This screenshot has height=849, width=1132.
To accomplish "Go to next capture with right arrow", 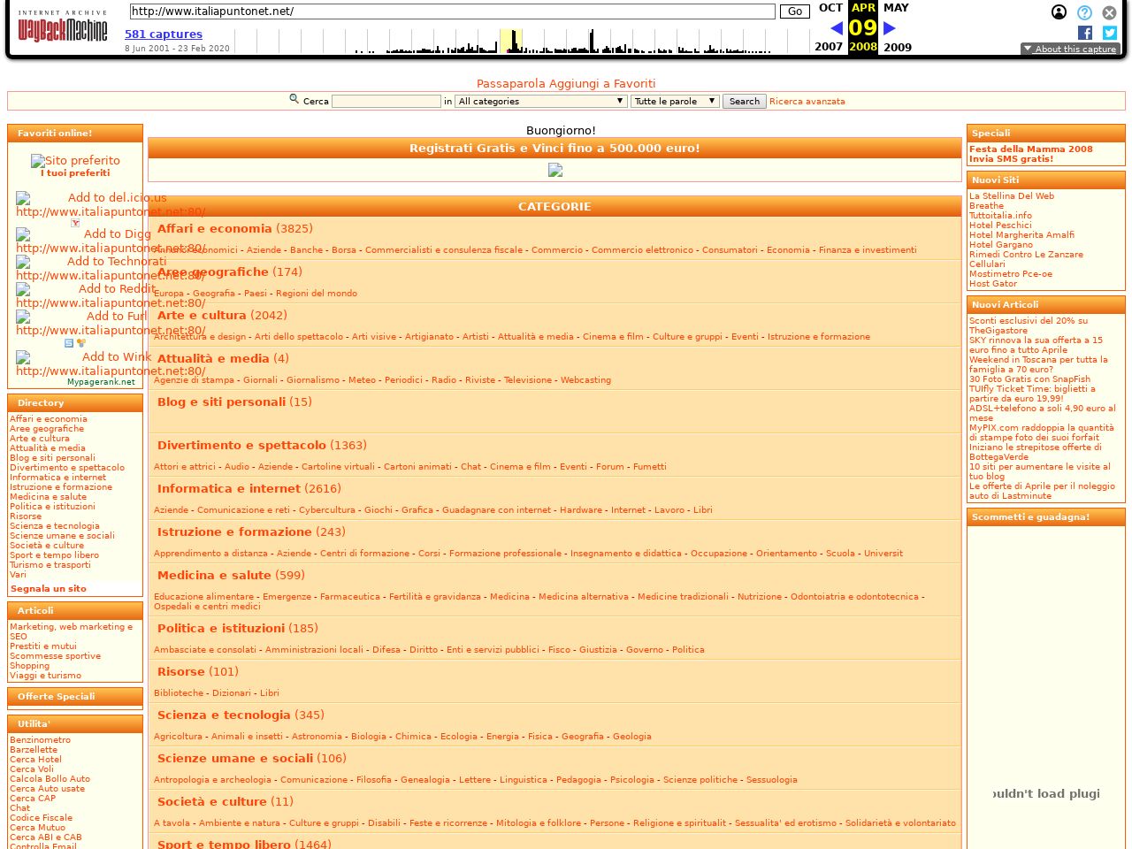I will (x=890, y=28).
